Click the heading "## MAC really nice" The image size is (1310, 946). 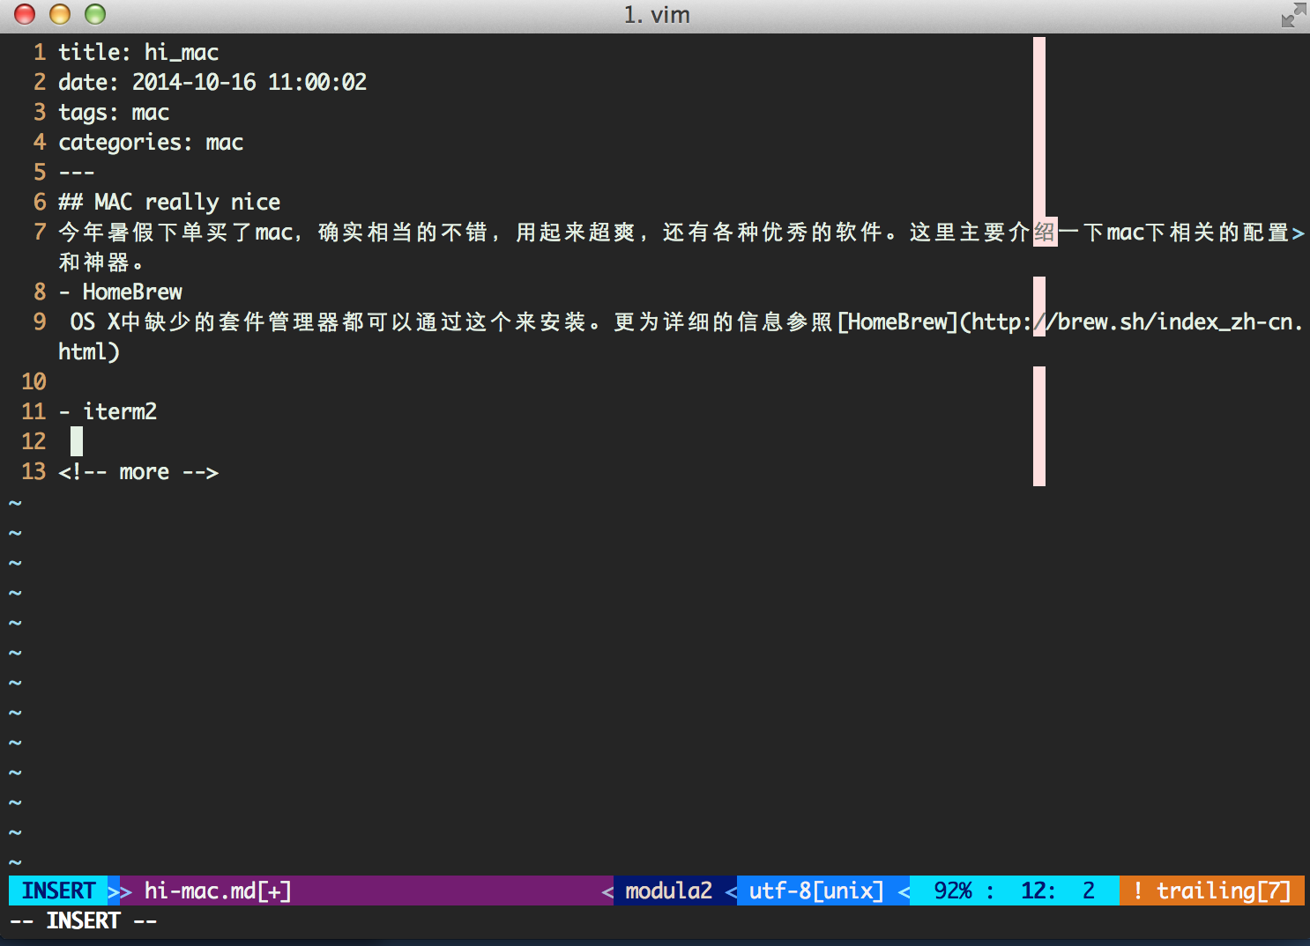pos(169,203)
